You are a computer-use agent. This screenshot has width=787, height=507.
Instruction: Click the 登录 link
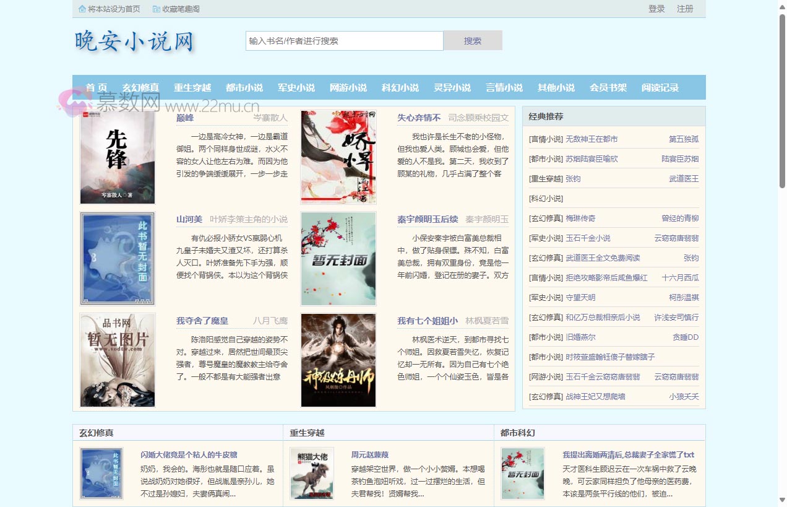[x=656, y=9]
